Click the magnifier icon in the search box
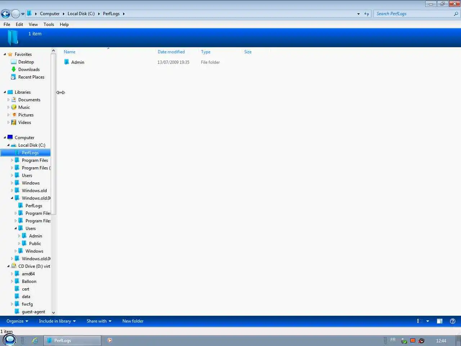This screenshot has width=461, height=346. [x=456, y=14]
